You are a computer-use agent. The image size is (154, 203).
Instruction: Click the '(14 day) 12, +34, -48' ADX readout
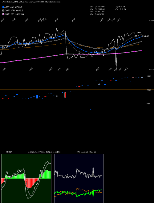click(87, 152)
